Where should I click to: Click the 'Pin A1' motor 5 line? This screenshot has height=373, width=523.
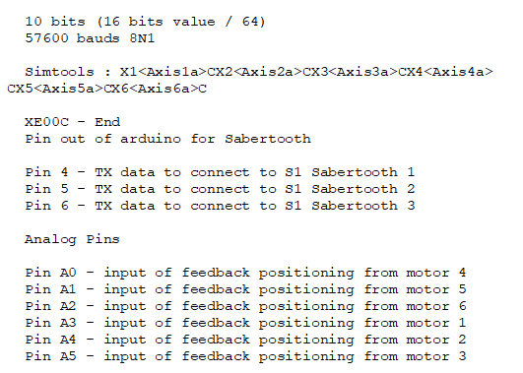245,290
